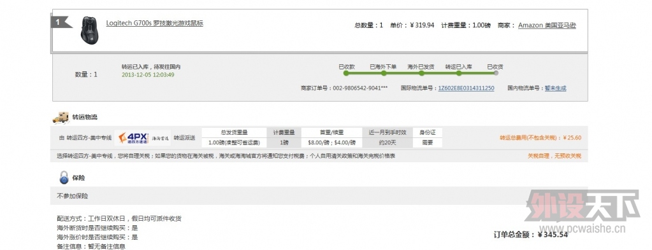Image resolution: width=652 pixels, height=250 pixels.
Task: Click the $8.00/磅；$4.00/磅 rate cell
Action: (331, 142)
